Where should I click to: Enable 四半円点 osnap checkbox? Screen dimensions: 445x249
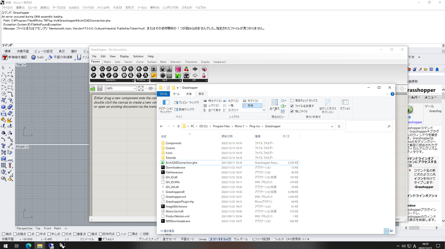coord(101,234)
